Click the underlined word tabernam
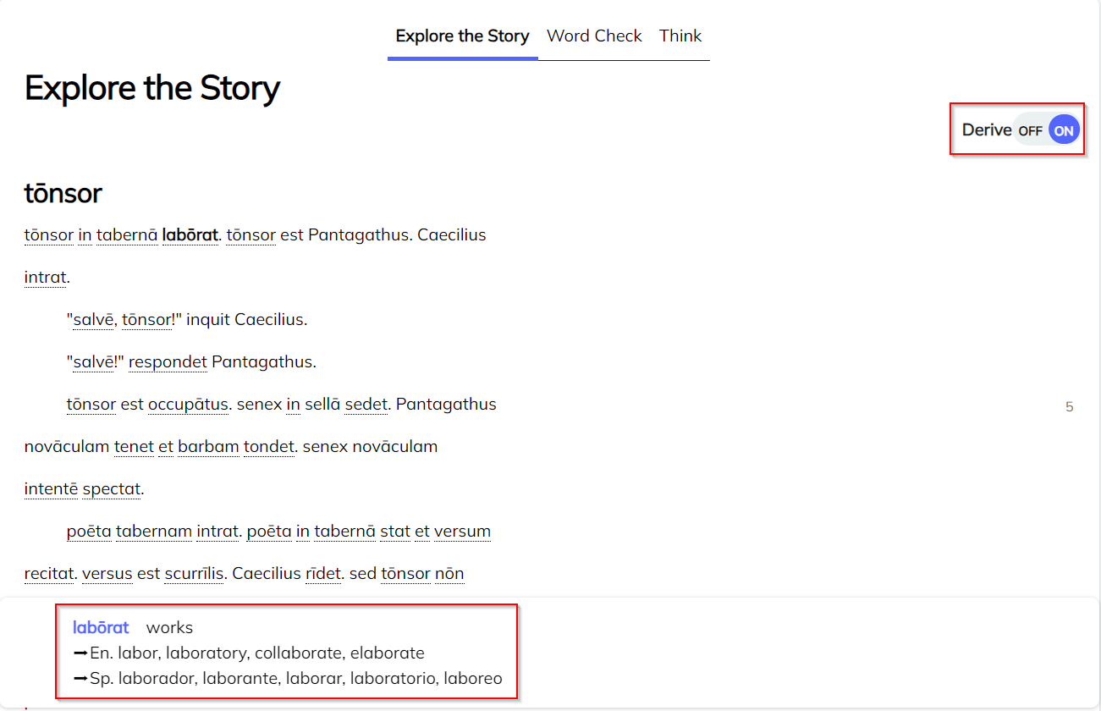1101x711 pixels. pos(154,532)
